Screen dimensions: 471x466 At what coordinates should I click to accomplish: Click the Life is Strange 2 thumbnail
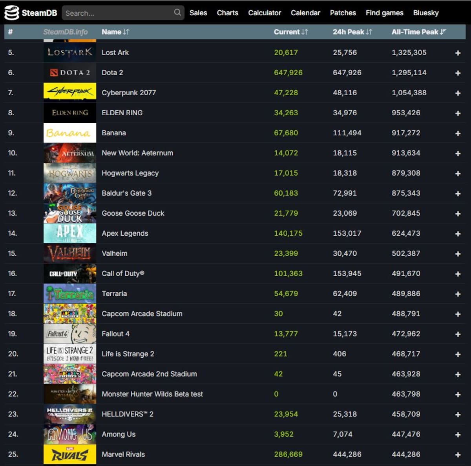point(70,354)
